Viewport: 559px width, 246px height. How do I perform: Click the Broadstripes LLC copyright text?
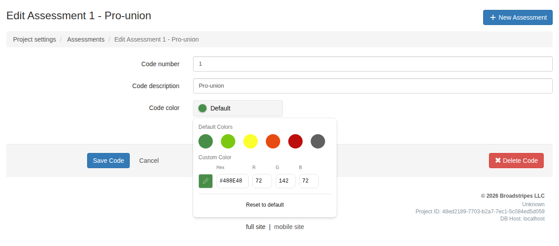point(513,196)
